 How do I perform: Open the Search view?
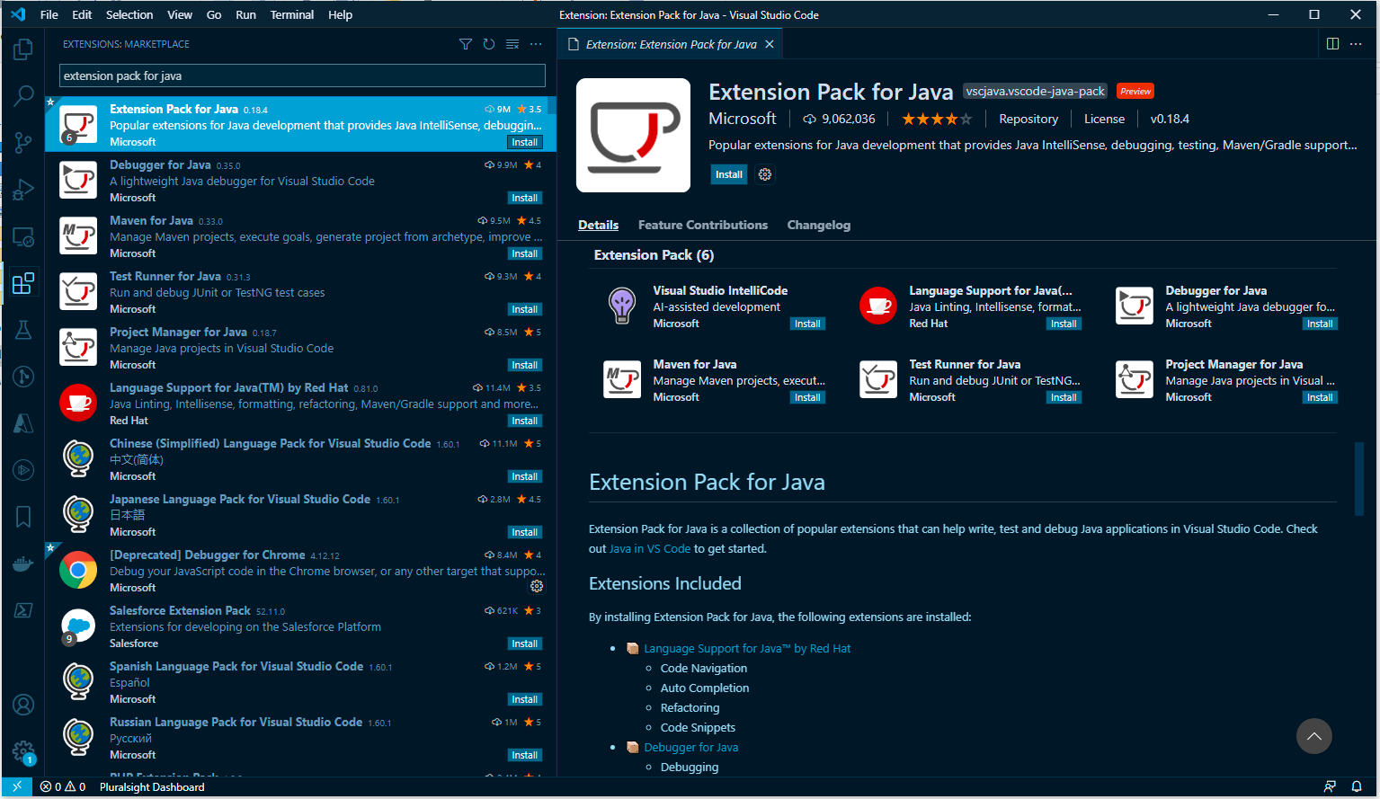22,95
